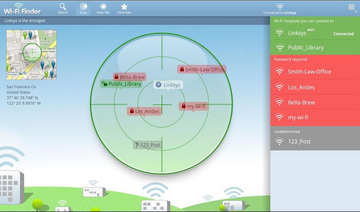Screen dimensions: 360x212
Task: Click the 'Wi-Fi hotspots you can connect to' header
Action: pyautogui.click(x=304, y=21)
